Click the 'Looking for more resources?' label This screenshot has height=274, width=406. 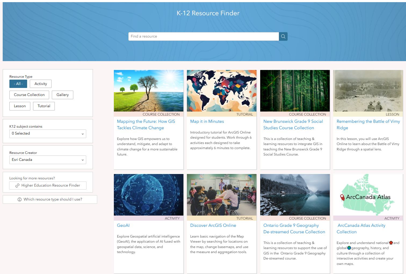pyautogui.click(x=32, y=178)
